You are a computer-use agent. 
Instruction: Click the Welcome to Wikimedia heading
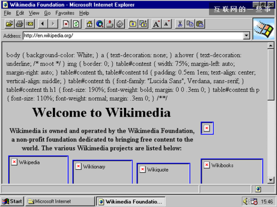tap(101, 112)
